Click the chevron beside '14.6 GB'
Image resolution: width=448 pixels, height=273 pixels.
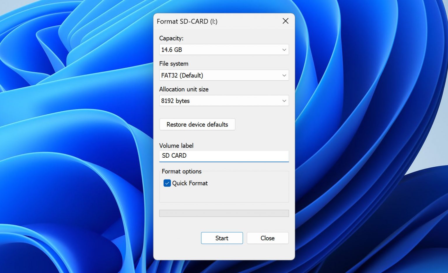coord(284,50)
